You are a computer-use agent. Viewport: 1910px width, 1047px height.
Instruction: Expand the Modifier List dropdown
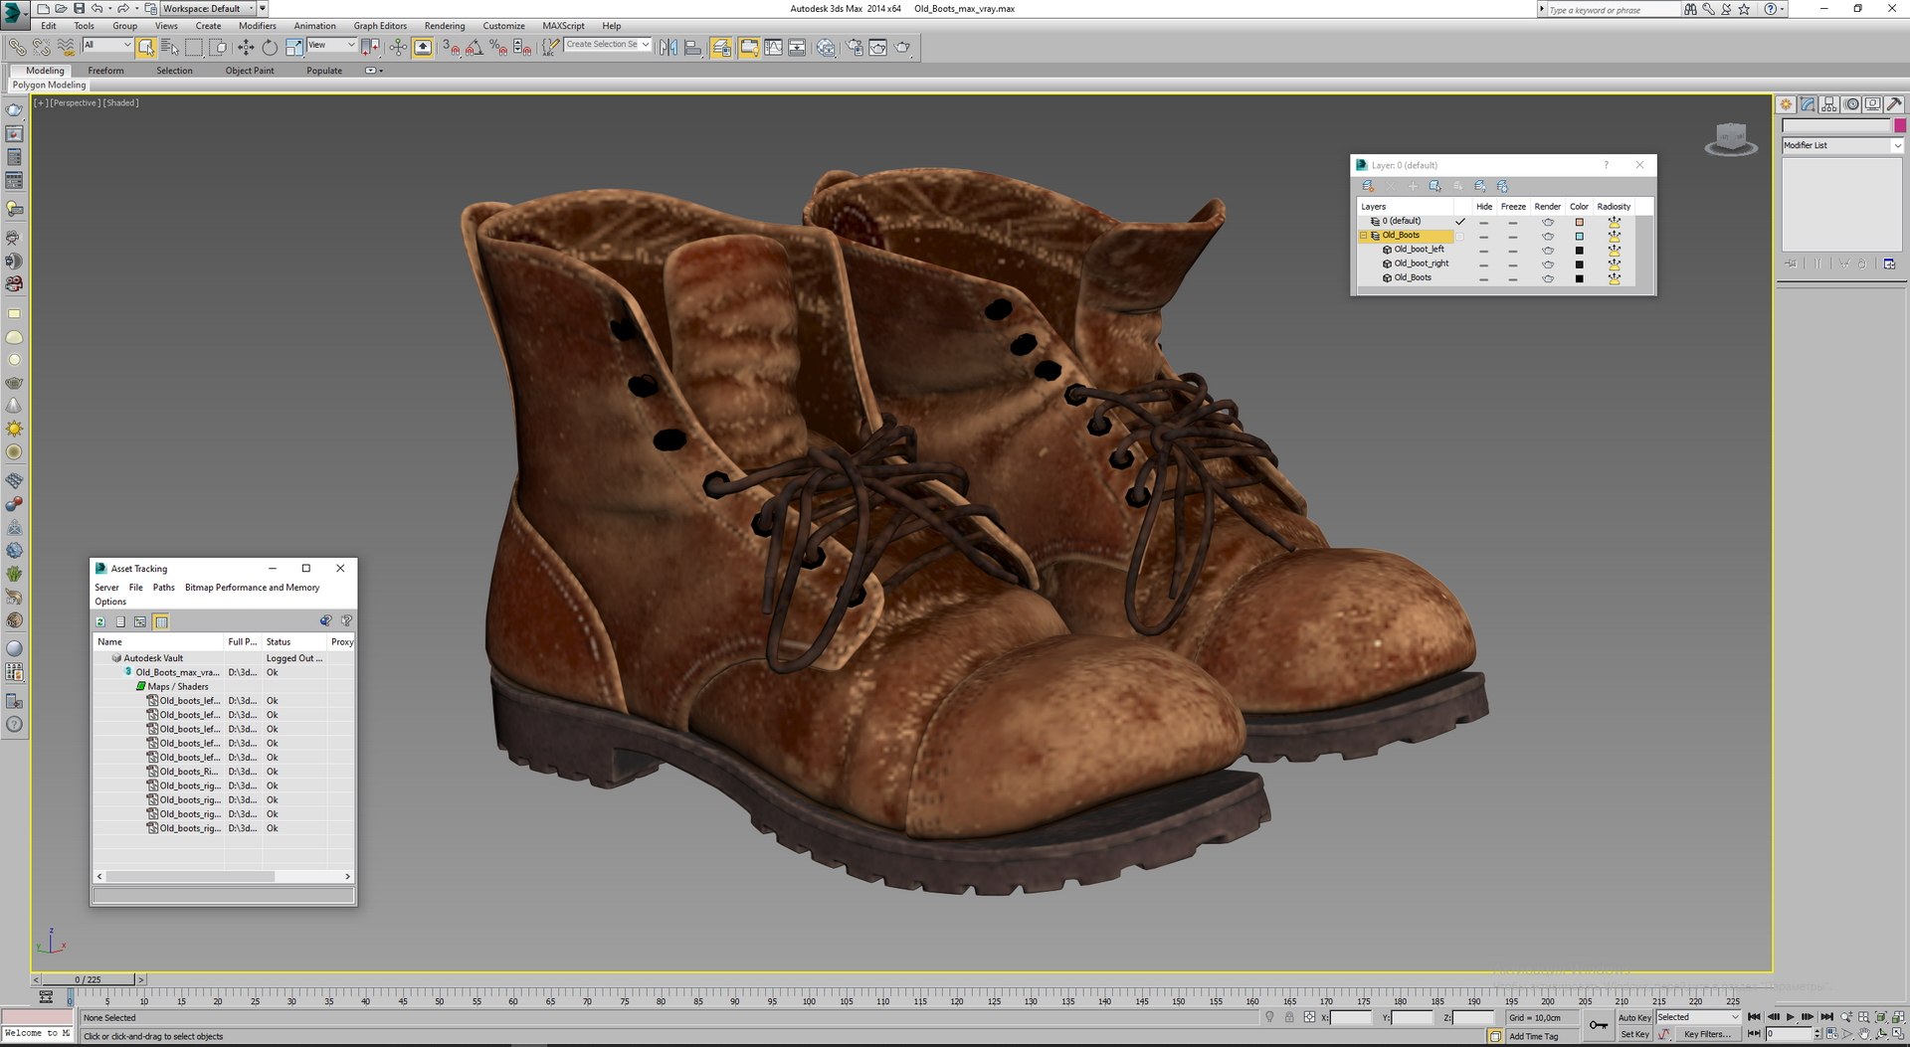1841,145
